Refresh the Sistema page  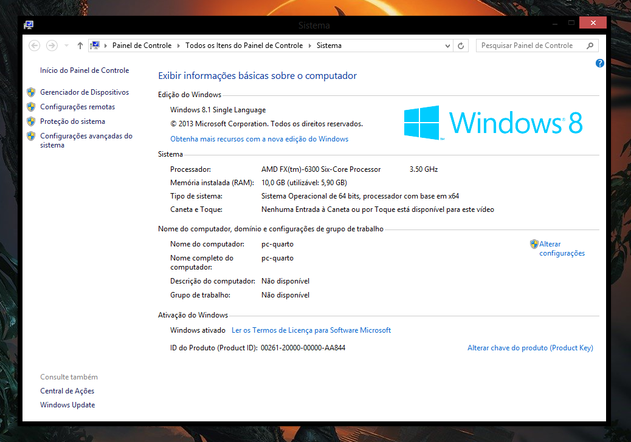[461, 46]
